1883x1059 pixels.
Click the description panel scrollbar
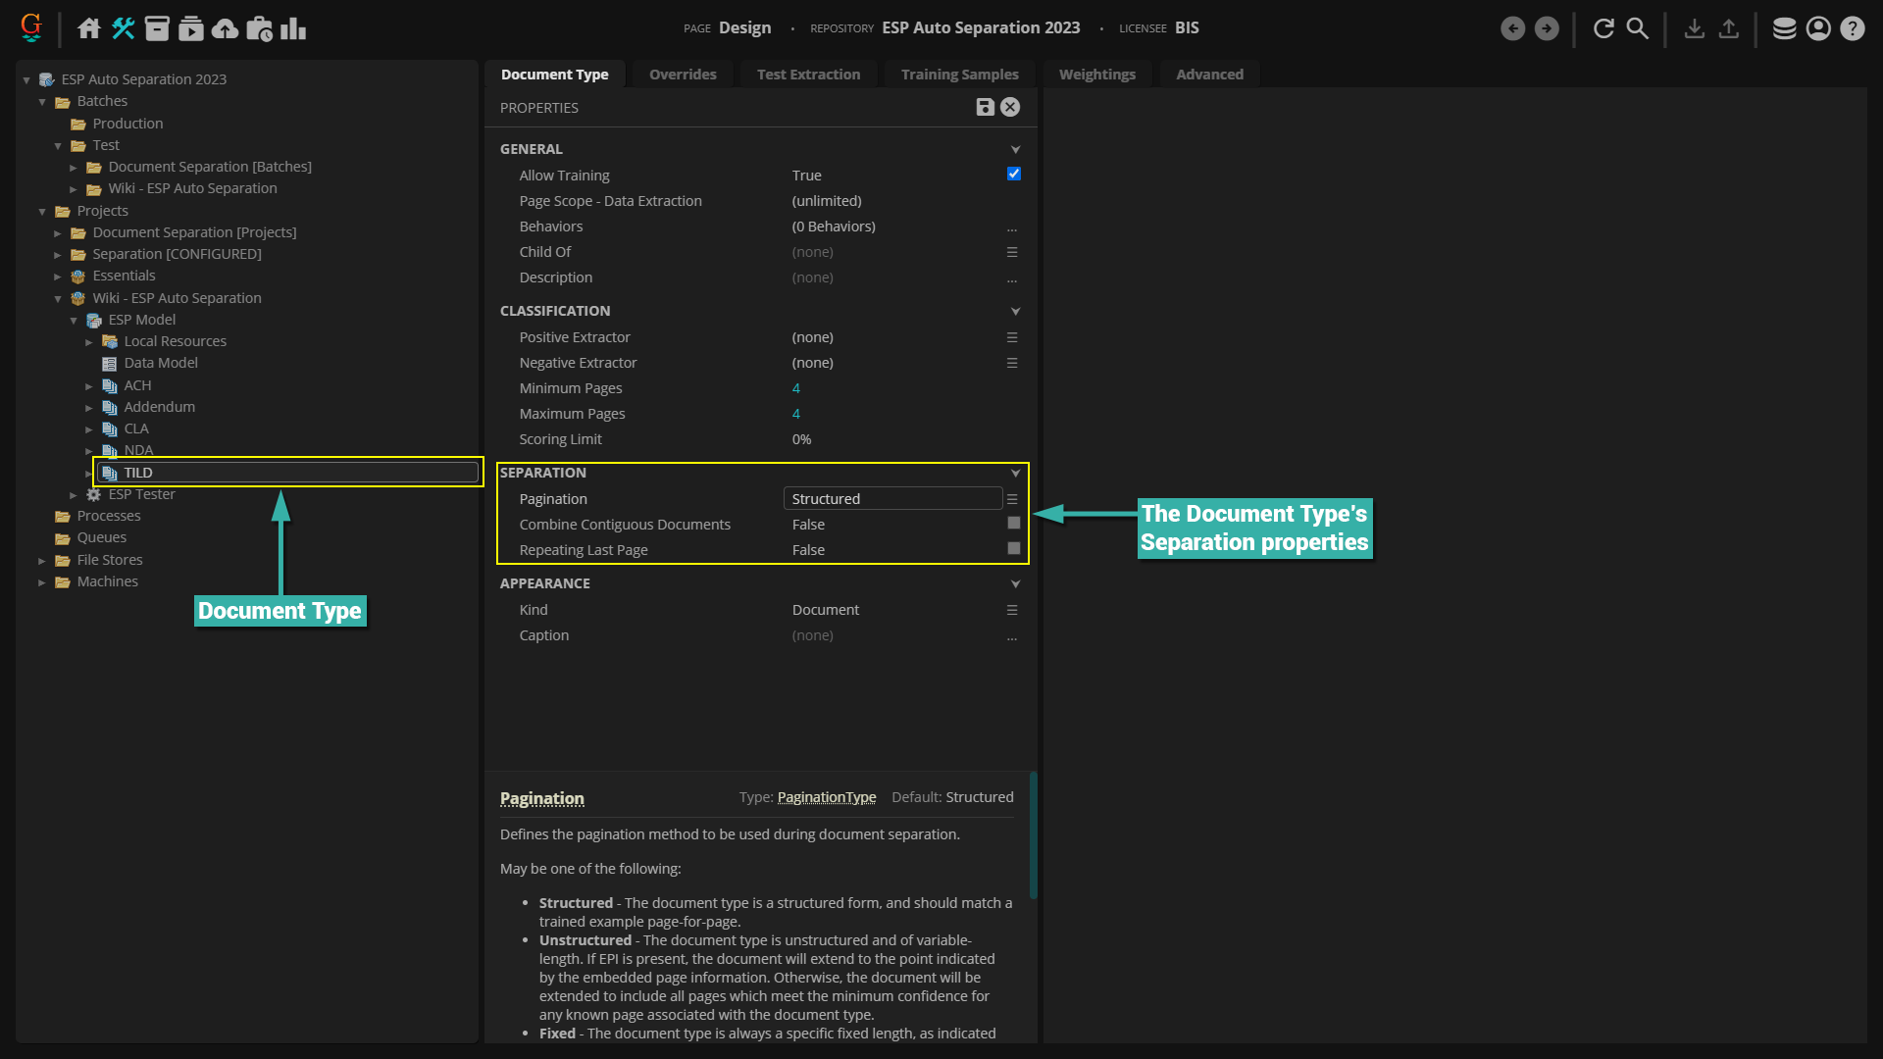click(x=1033, y=833)
